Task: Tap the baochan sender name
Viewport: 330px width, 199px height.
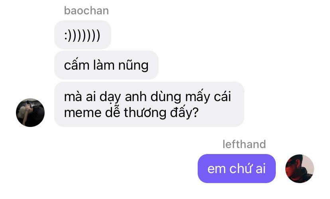Action: click(86, 10)
